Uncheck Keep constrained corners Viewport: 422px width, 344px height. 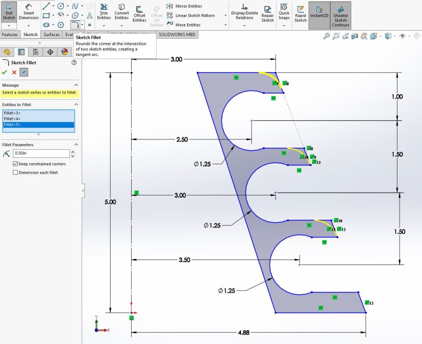[16, 164]
